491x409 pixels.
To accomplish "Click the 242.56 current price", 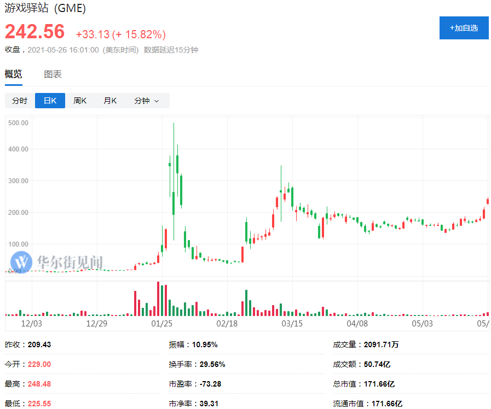I will [34, 32].
